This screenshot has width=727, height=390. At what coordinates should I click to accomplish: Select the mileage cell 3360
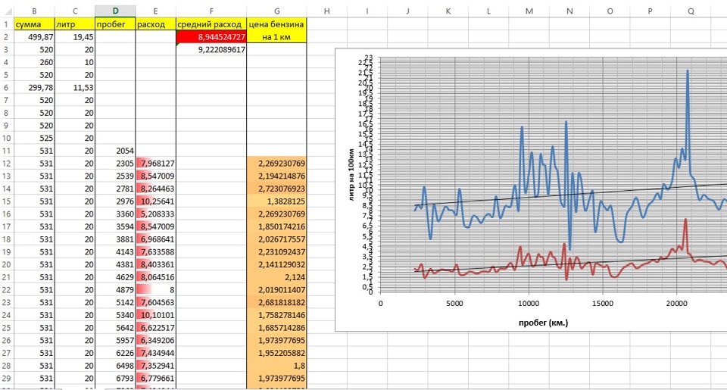[115, 214]
